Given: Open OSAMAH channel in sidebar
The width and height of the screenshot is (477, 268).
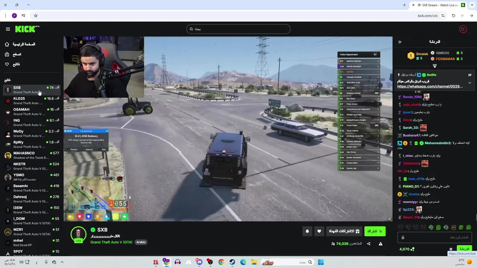Looking at the screenshot, I should [32, 112].
